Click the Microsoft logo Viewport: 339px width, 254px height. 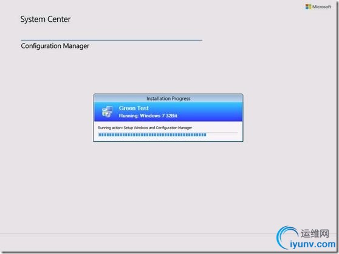click(x=318, y=7)
